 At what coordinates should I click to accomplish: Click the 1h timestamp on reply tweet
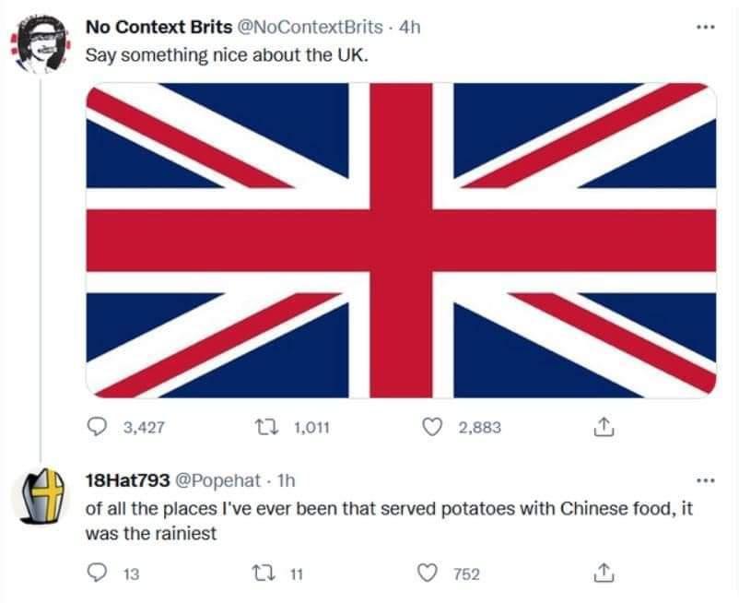286,480
